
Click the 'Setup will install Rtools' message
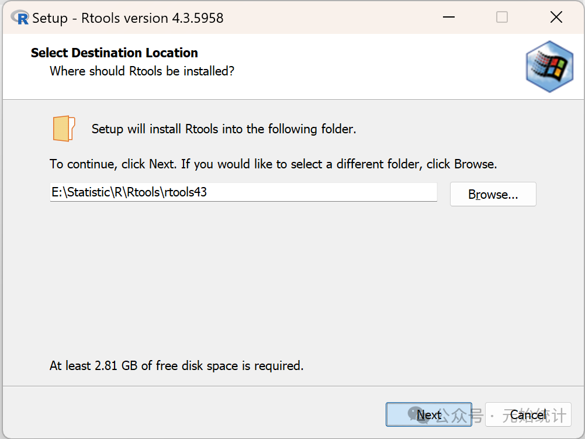[224, 129]
